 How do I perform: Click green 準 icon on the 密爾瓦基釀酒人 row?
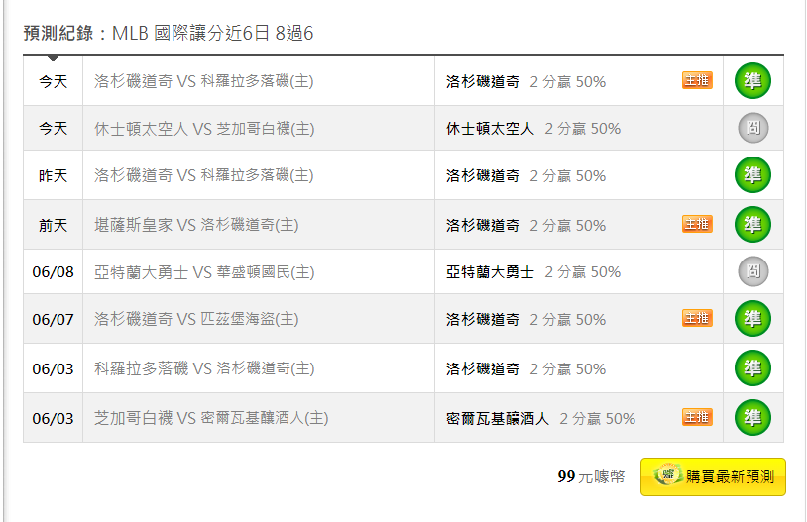752,417
